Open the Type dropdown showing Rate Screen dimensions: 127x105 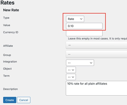pos(75,19)
